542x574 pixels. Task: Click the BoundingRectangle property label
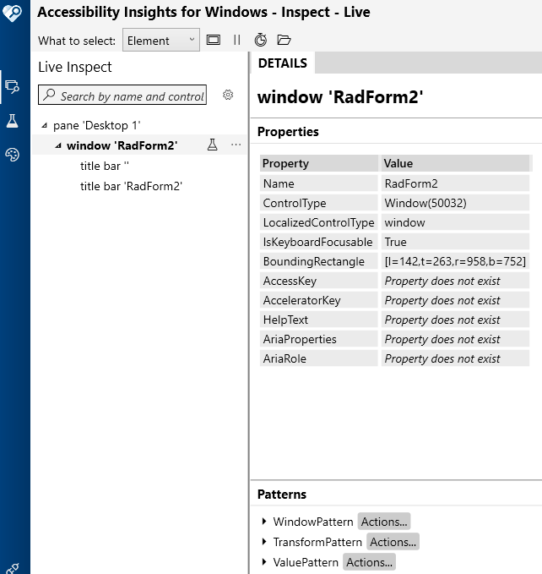pos(318,261)
